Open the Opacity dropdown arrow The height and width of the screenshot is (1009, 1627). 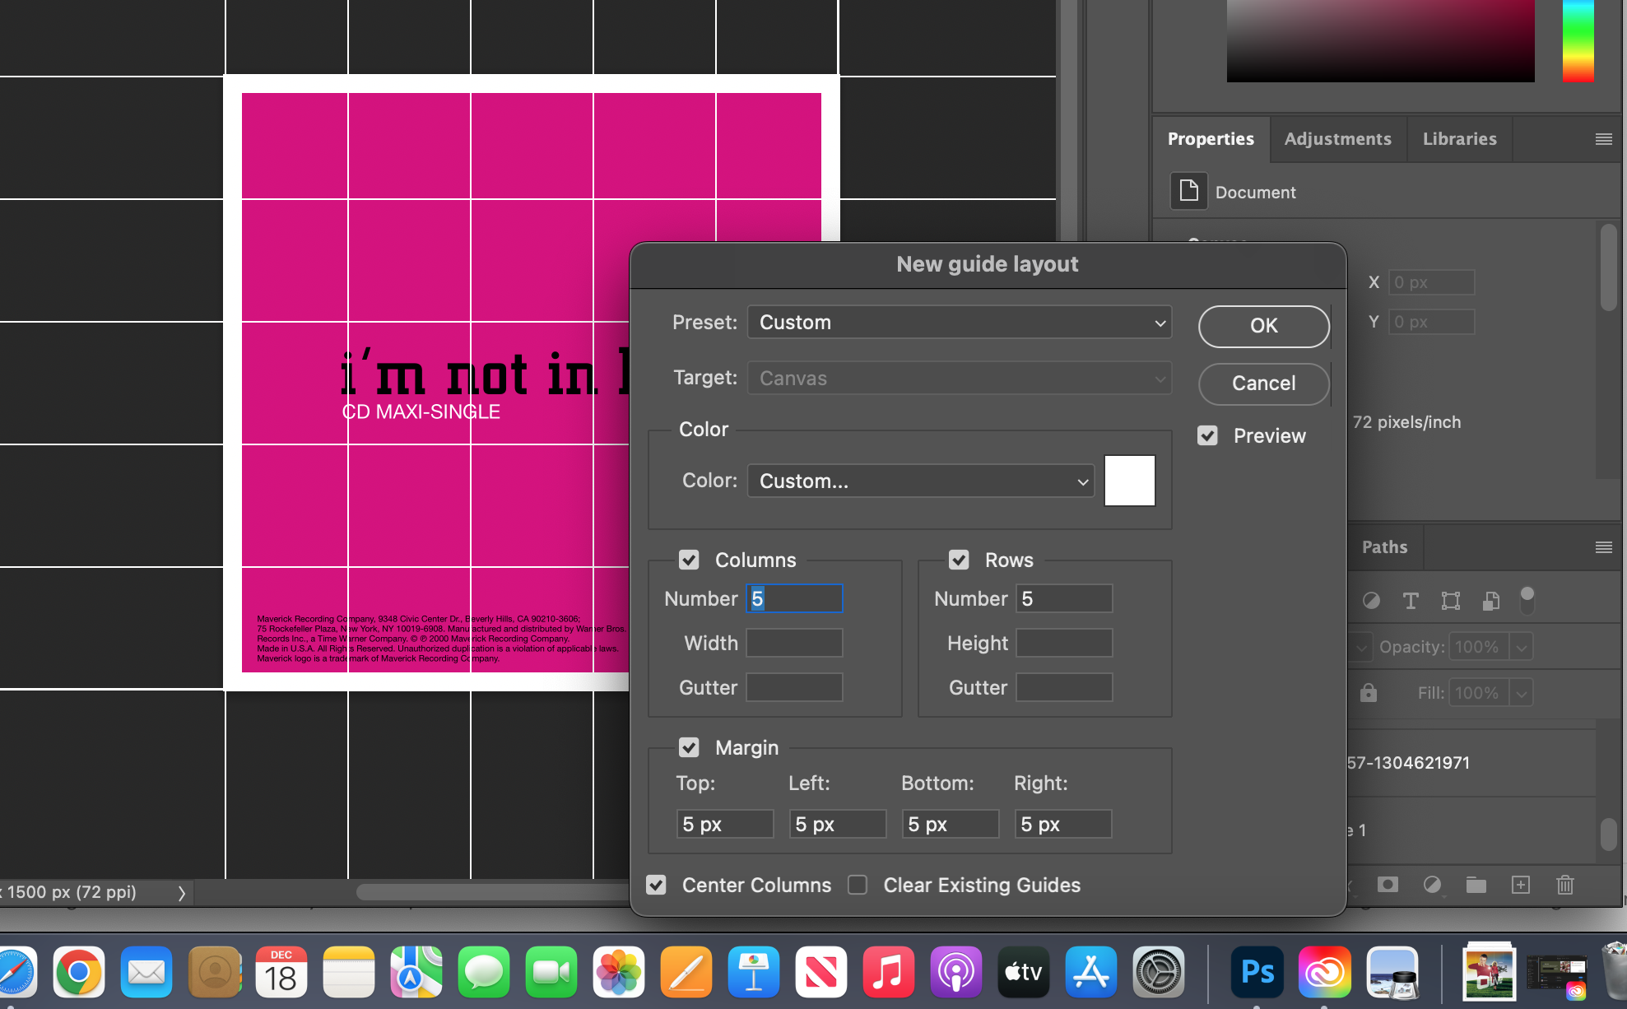1522,648
